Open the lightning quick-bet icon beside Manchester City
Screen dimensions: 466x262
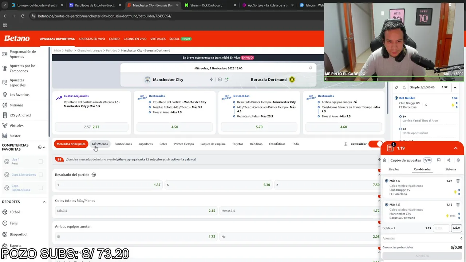(x=211, y=80)
